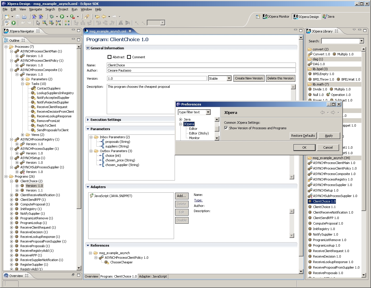Screen dimensions: 371x288
Task: Click the Search flashlight toolbar icon
Action: (86, 17)
